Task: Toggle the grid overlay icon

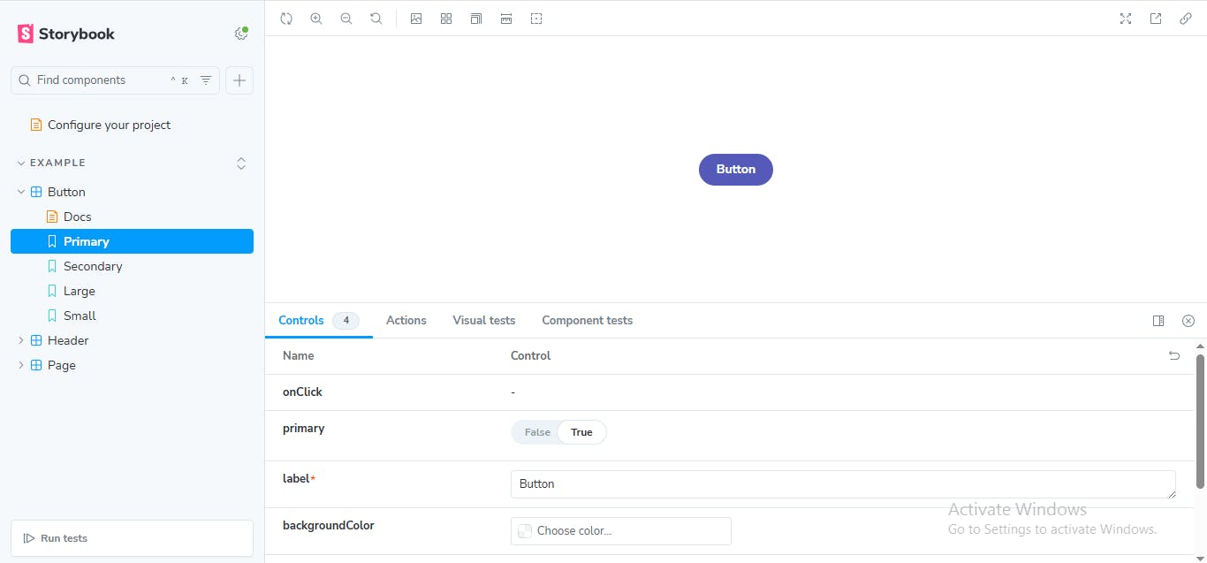Action: tap(446, 18)
